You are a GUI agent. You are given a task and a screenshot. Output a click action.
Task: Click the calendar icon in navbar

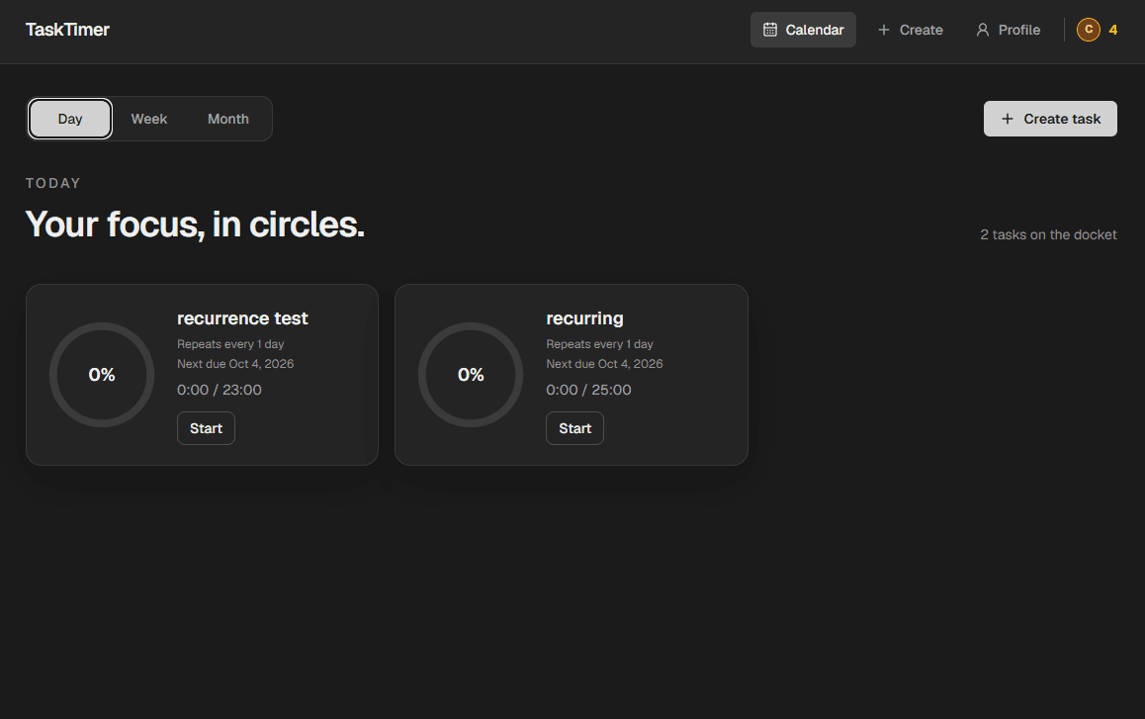(769, 30)
